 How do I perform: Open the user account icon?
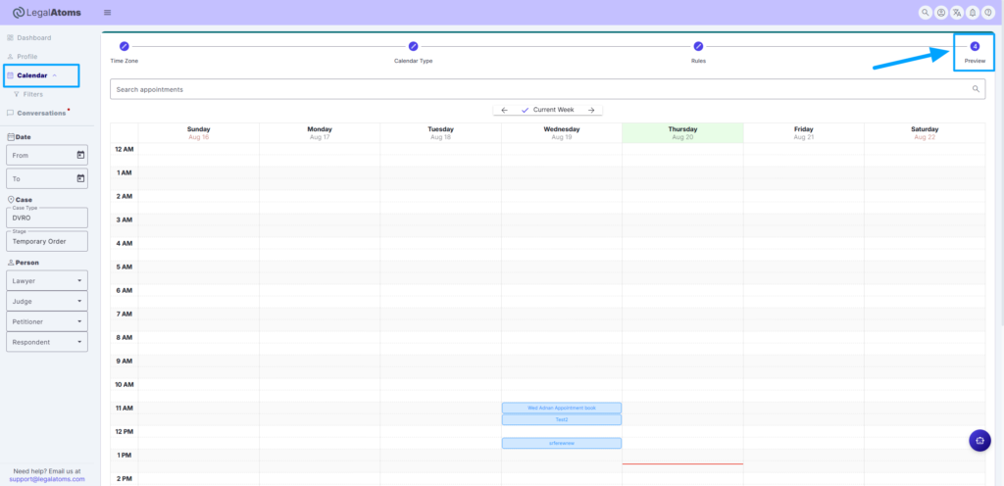941,12
